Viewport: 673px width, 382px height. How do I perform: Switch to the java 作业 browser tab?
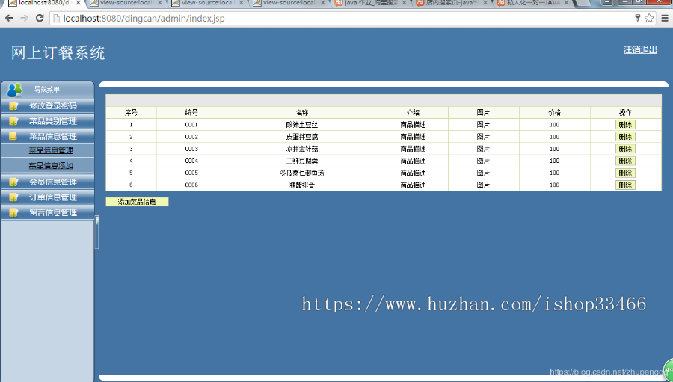click(371, 3)
